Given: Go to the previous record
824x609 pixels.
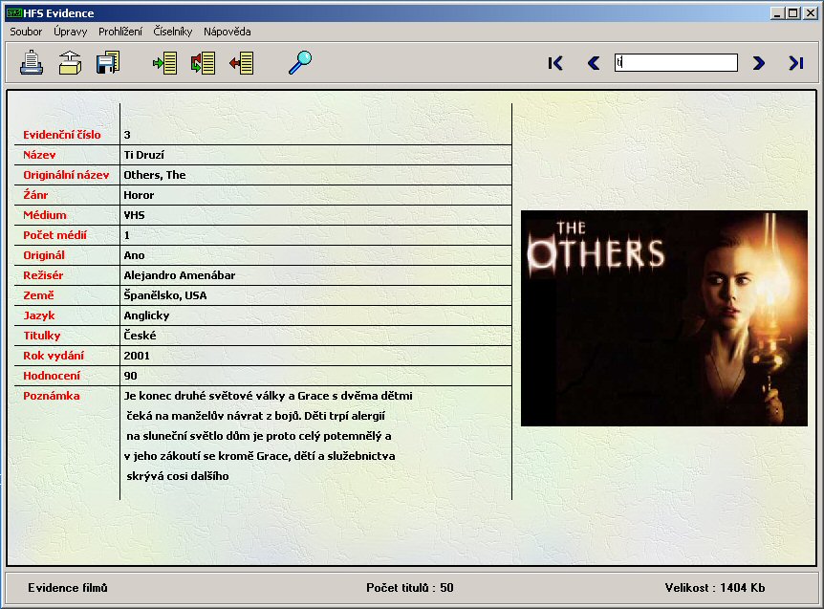Looking at the screenshot, I should coord(594,63).
